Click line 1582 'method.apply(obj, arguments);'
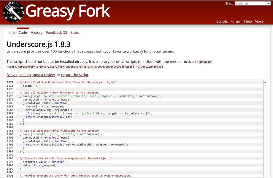Screen dimensions: 273x178 tap(49, 110)
